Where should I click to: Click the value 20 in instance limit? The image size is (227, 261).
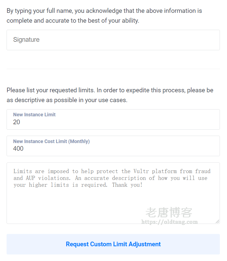(17, 122)
